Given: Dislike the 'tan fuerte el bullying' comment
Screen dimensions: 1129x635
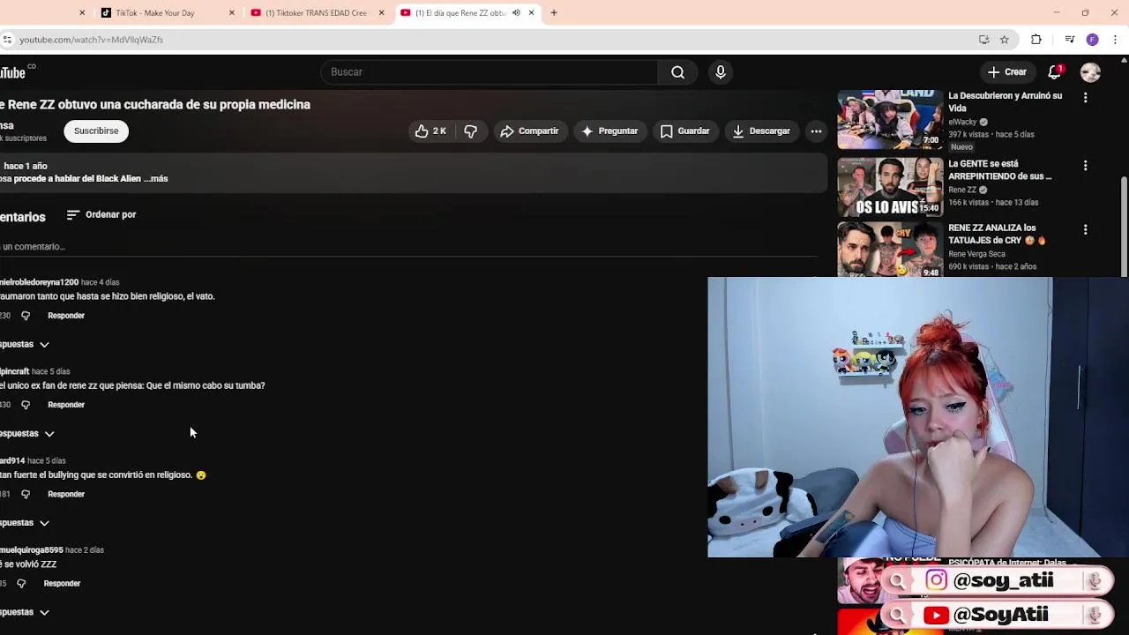Looking at the screenshot, I should (25, 494).
